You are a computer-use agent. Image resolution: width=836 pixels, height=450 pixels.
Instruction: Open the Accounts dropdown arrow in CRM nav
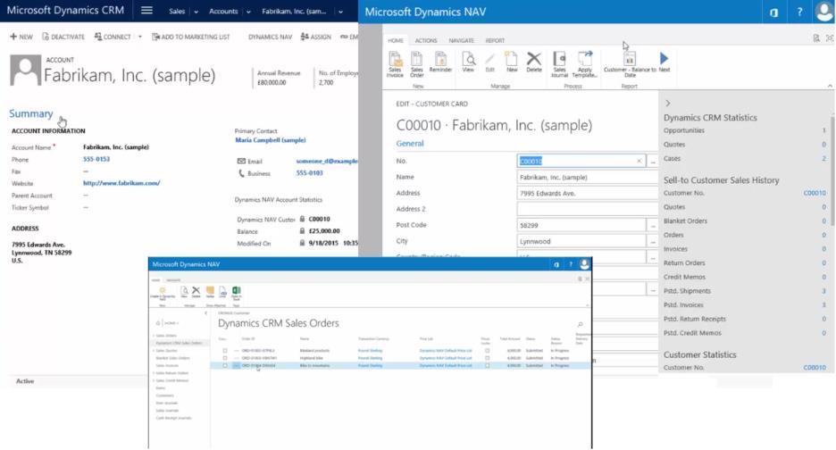248,12
